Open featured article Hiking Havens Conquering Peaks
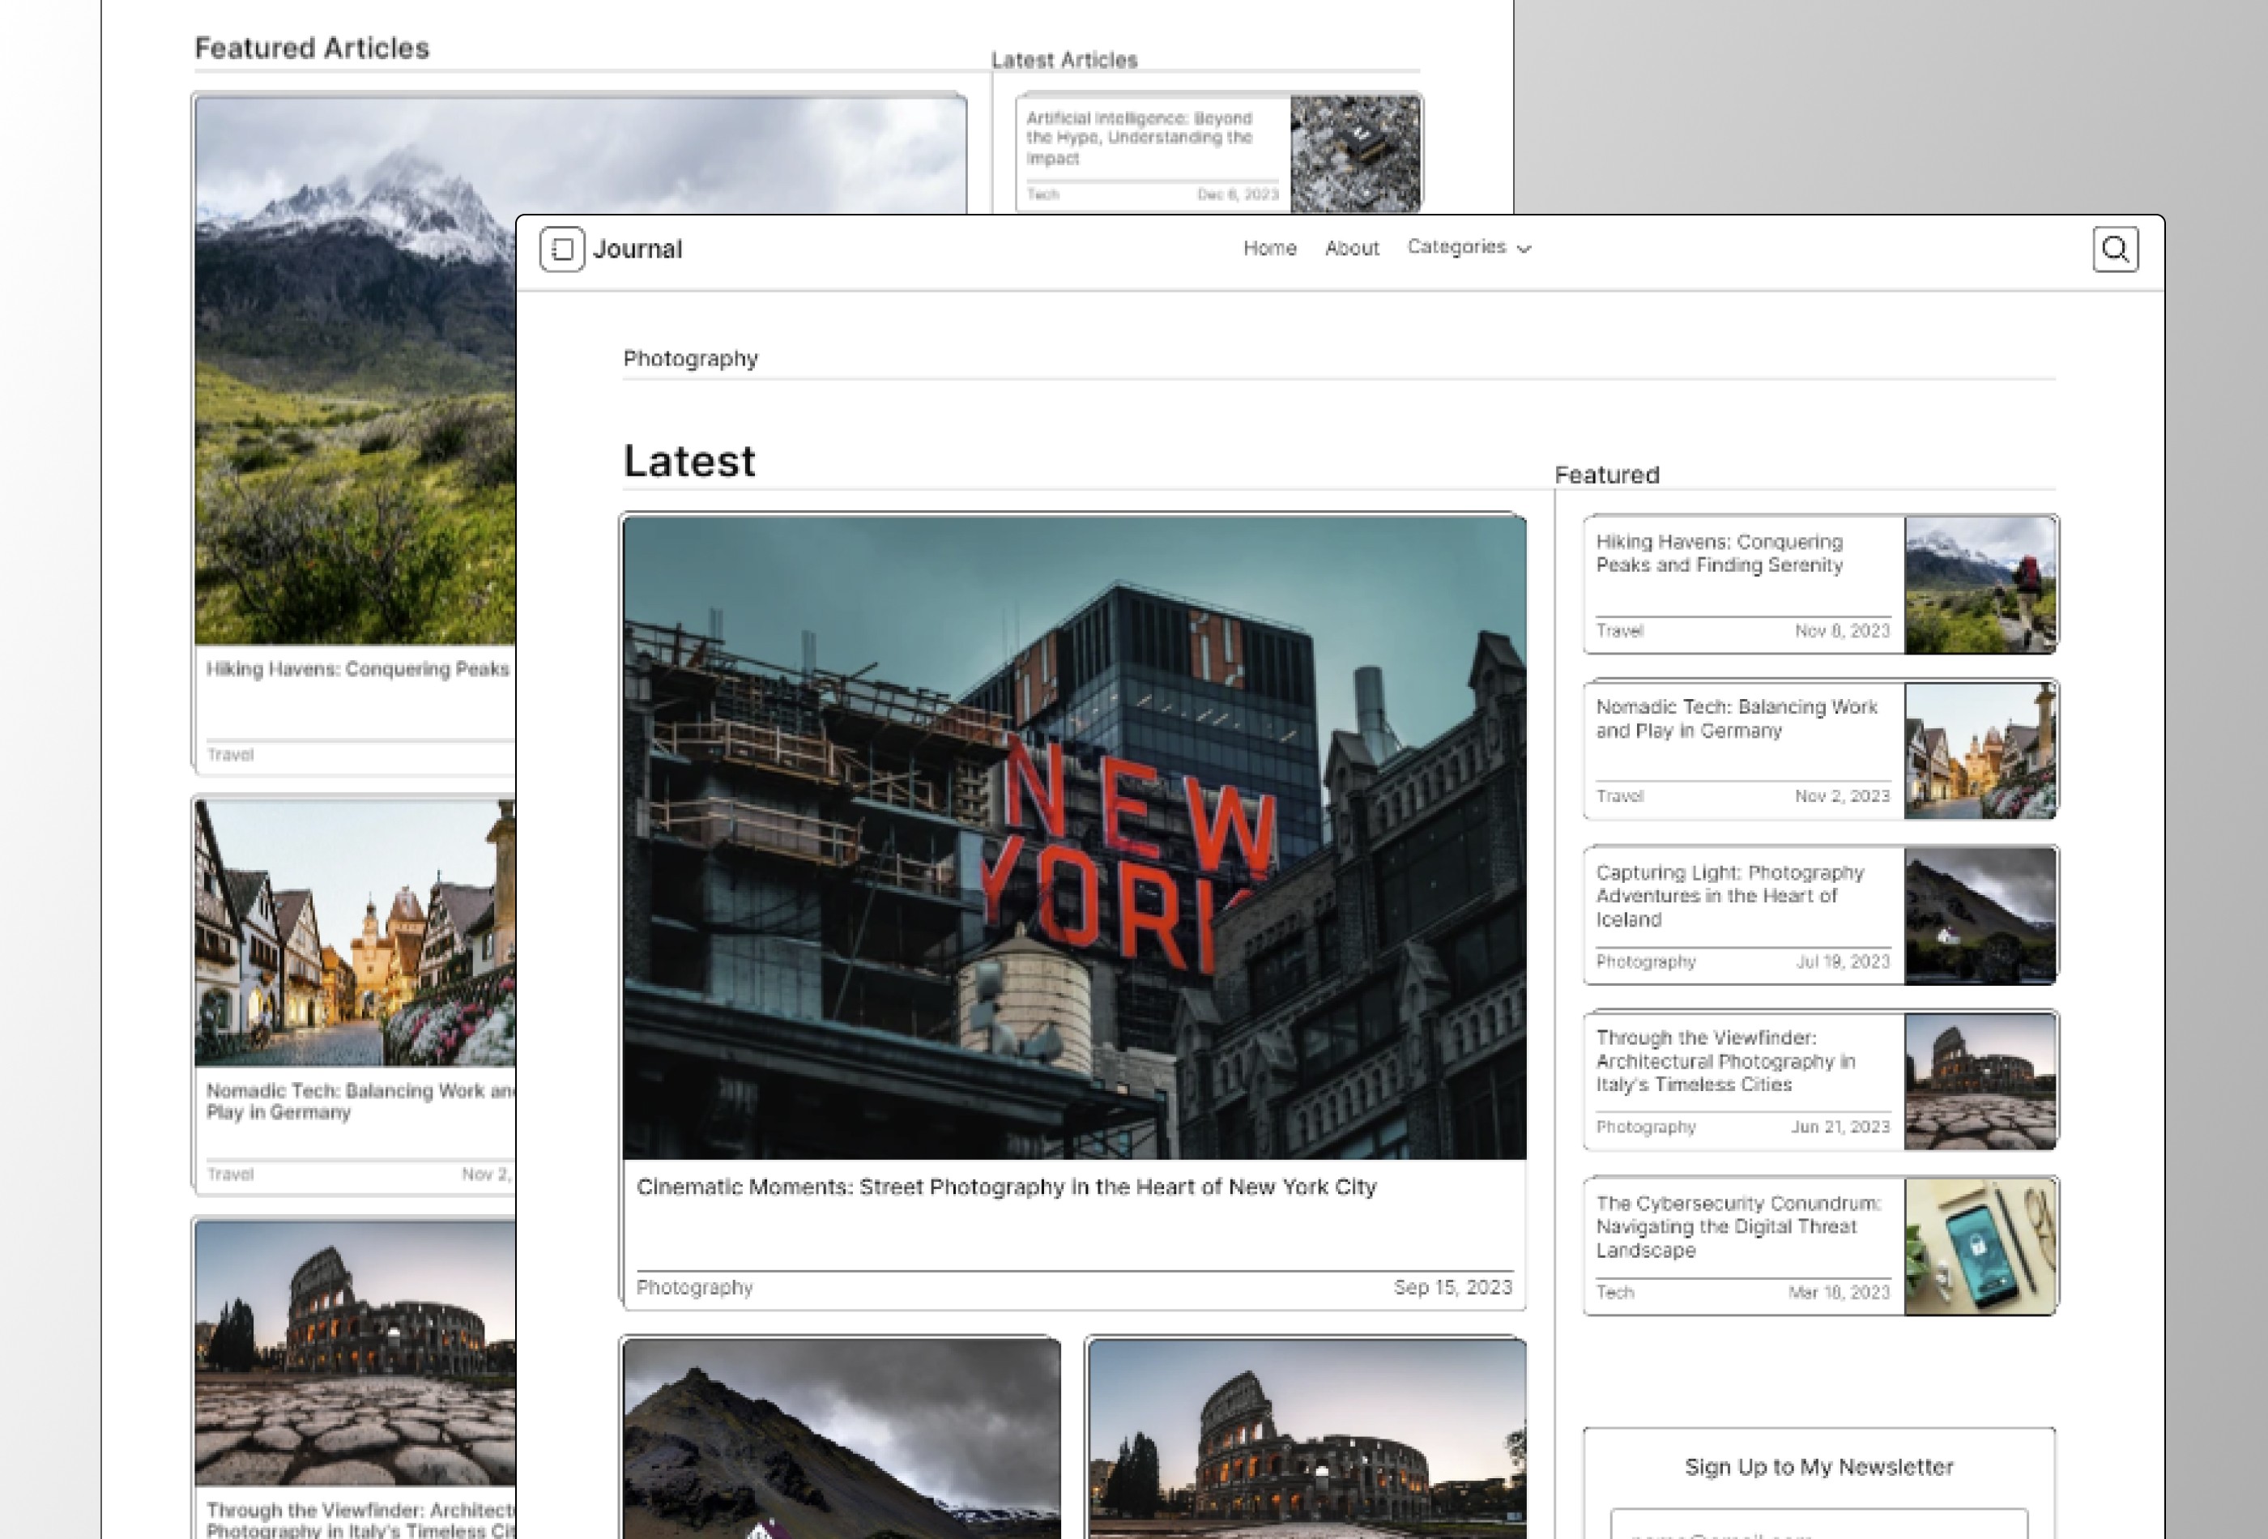 pos(1738,554)
